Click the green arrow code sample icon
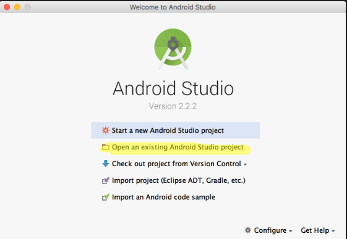This screenshot has width=347, height=239. point(106,197)
